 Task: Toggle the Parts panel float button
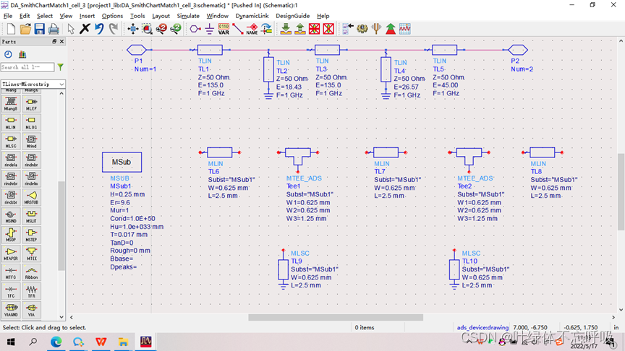[54, 42]
